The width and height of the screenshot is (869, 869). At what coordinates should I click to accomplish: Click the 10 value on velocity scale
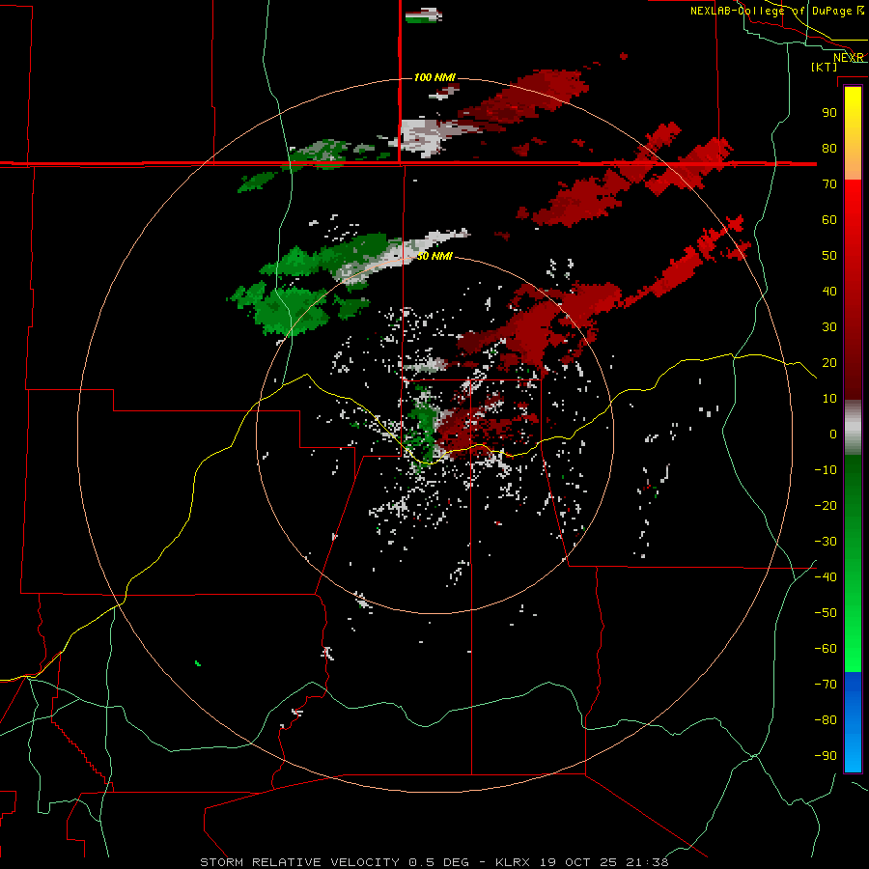coord(829,399)
